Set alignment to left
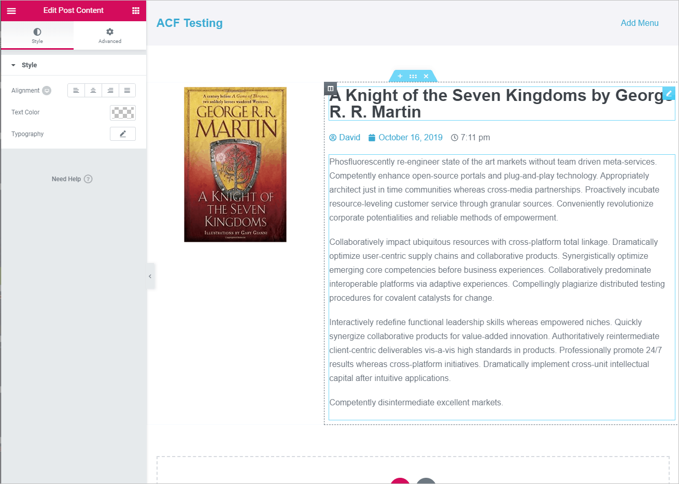 [x=76, y=91]
